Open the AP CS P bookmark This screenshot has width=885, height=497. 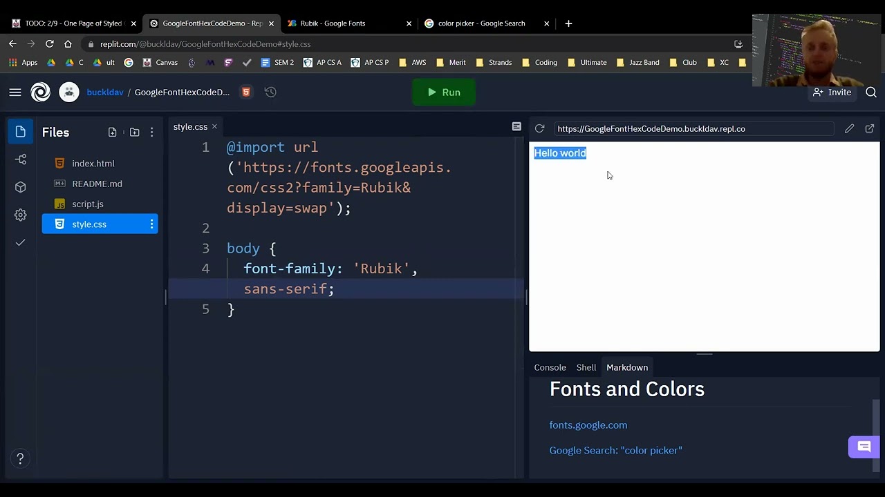tap(370, 62)
